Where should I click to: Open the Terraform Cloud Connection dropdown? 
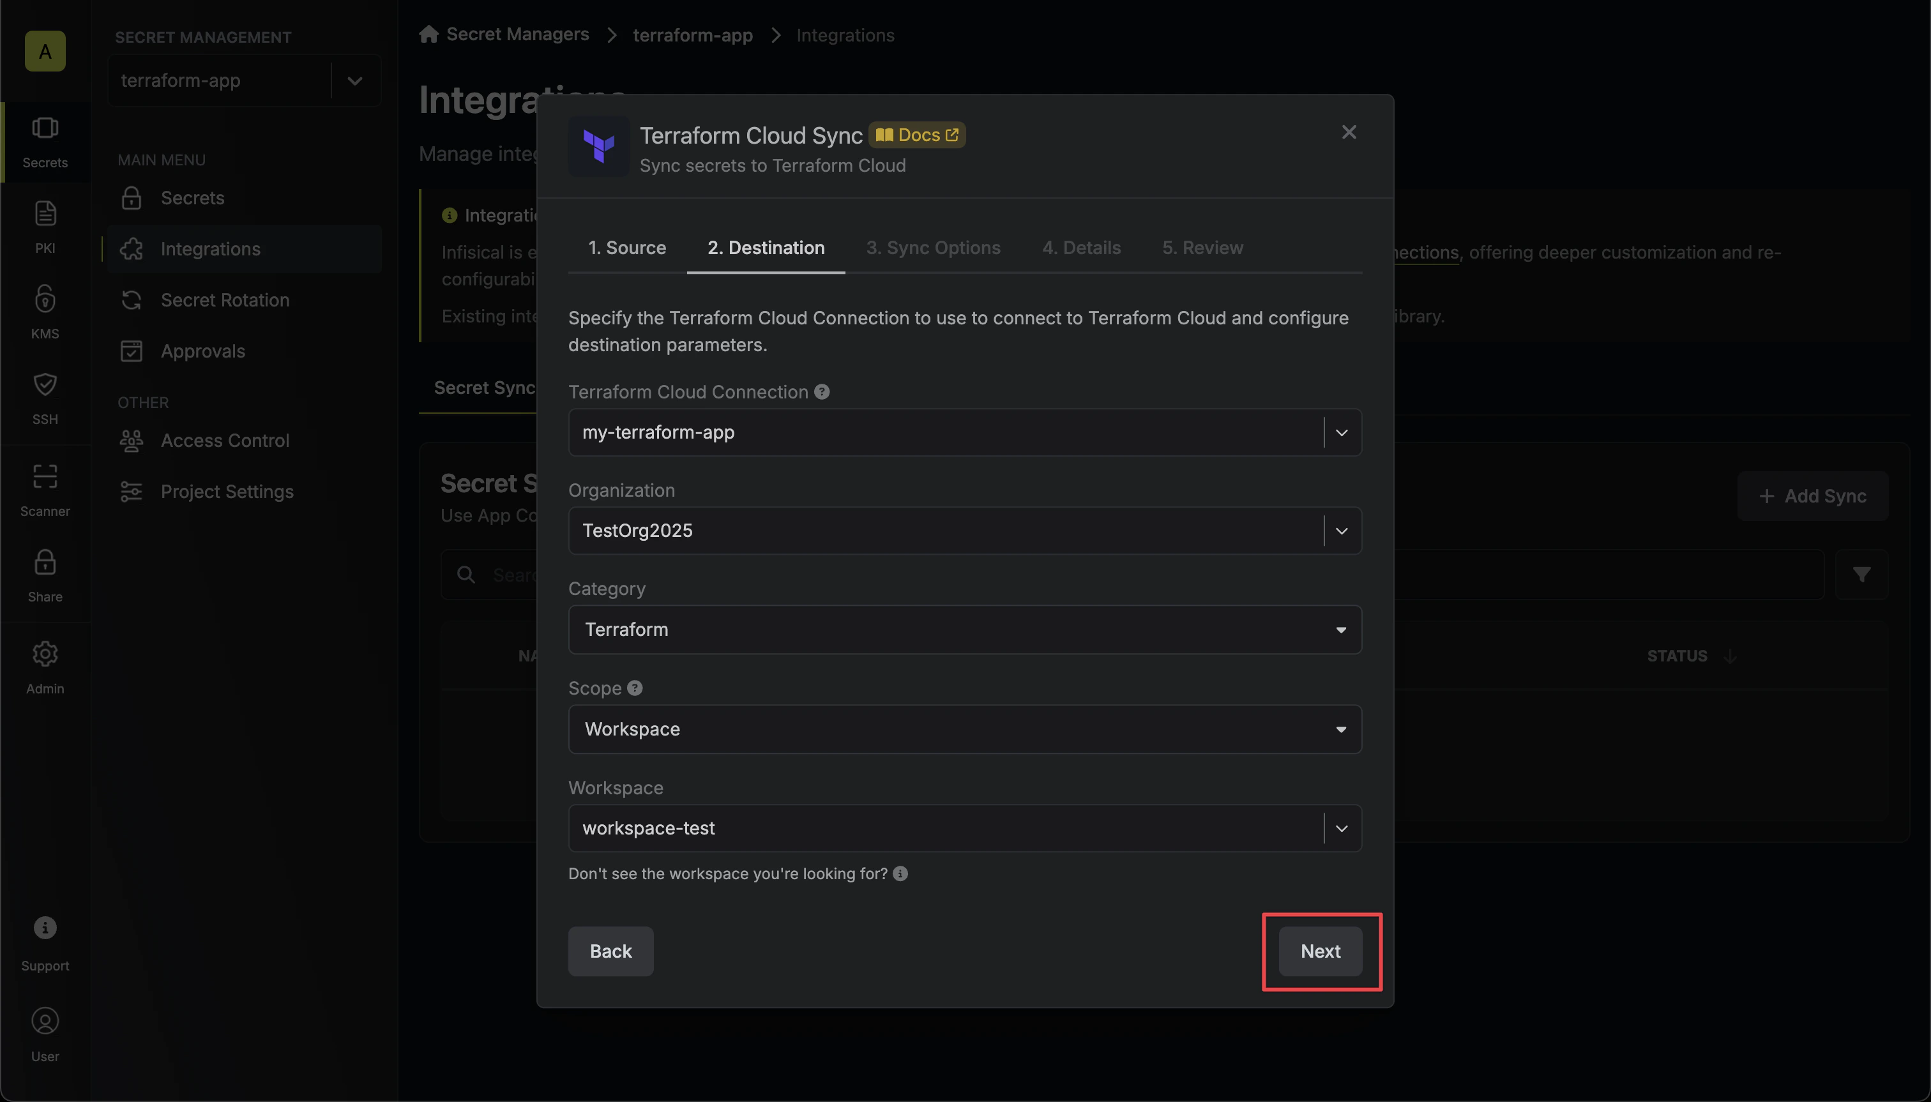click(x=964, y=432)
